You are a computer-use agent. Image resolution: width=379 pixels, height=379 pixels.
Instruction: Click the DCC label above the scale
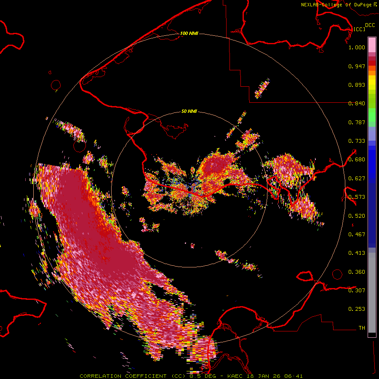pos(370,25)
